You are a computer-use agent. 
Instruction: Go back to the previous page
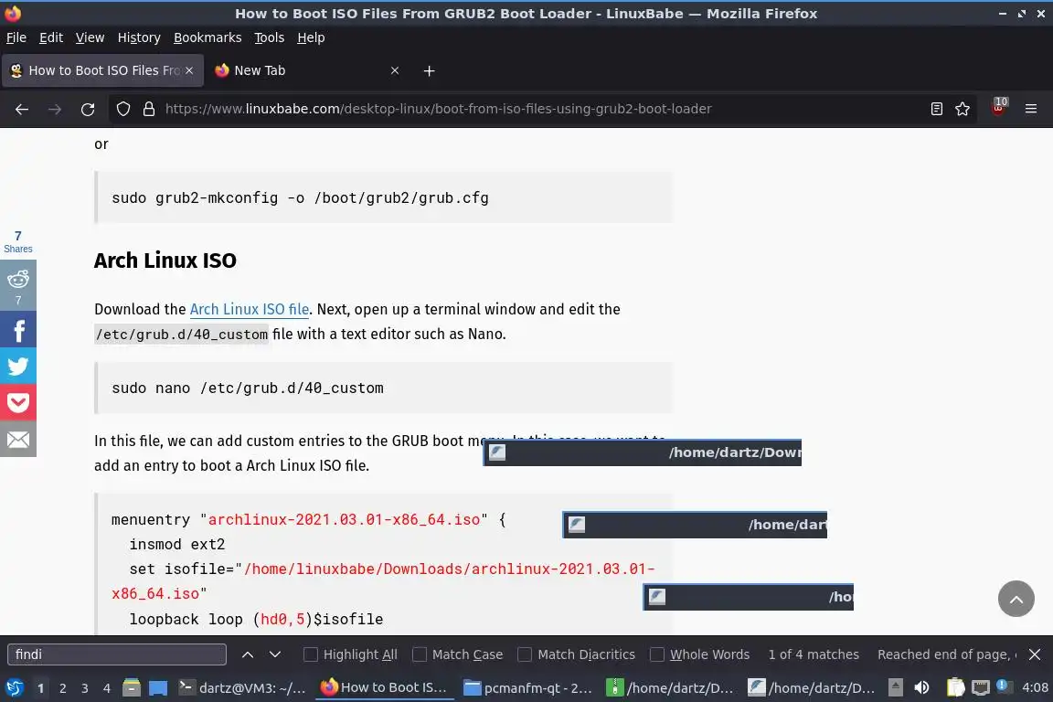coord(22,109)
